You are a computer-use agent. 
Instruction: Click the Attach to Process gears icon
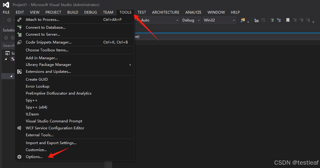pyautogui.click(x=19, y=20)
